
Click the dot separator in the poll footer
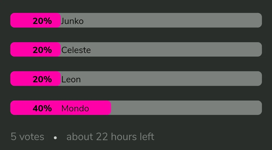[x=55, y=138]
